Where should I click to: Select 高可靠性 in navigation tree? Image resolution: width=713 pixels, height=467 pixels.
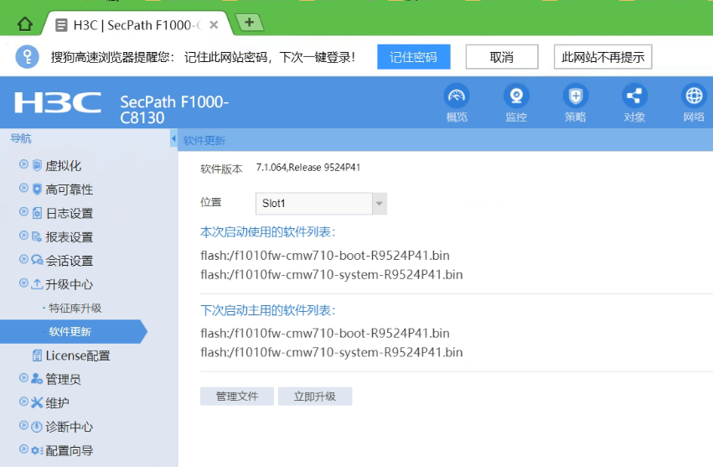coord(69,189)
